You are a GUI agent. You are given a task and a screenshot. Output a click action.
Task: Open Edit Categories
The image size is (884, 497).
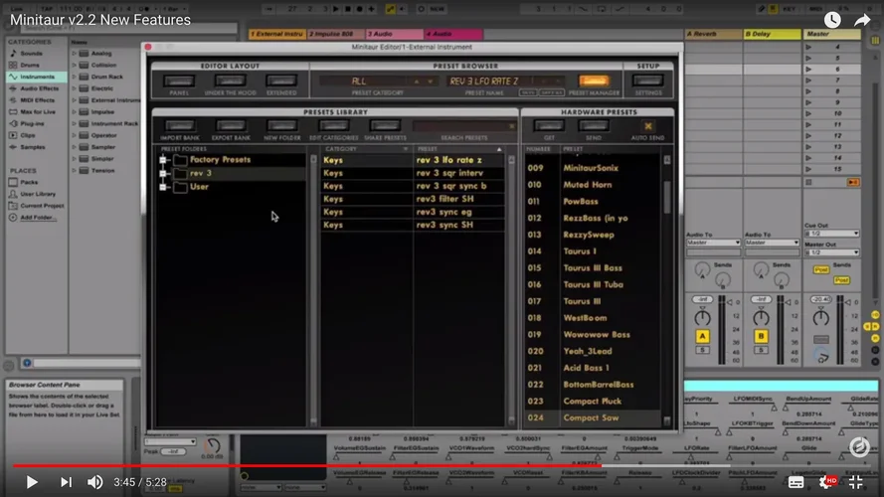pyautogui.click(x=333, y=125)
